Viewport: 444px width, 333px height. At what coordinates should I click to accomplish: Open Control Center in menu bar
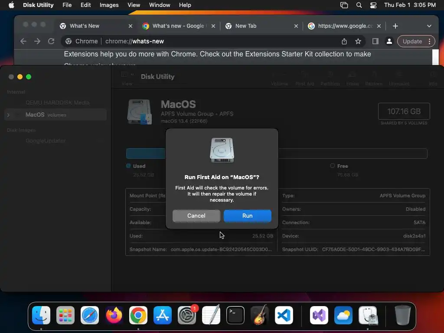pyautogui.click(x=373, y=5)
